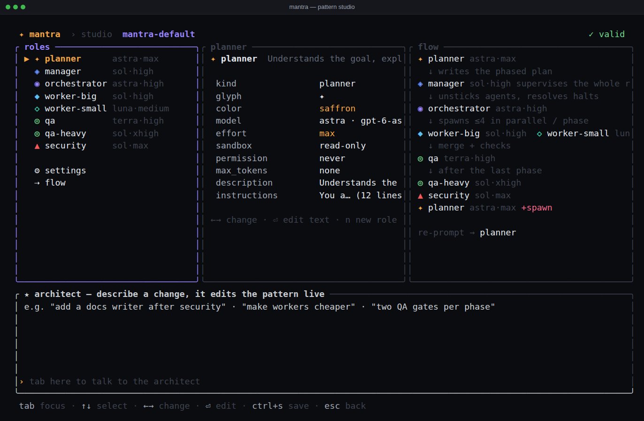The width and height of the screenshot is (644, 421).
Task: Change the kind value planner
Action: click(337, 84)
